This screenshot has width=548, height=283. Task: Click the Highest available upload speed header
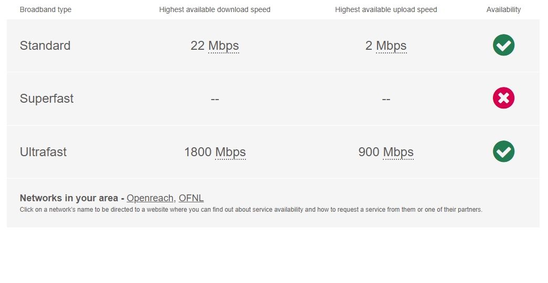(x=386, y=9)
